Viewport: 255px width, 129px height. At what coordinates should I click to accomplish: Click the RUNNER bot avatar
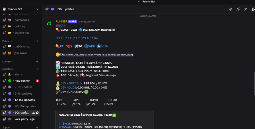(49, 24)
